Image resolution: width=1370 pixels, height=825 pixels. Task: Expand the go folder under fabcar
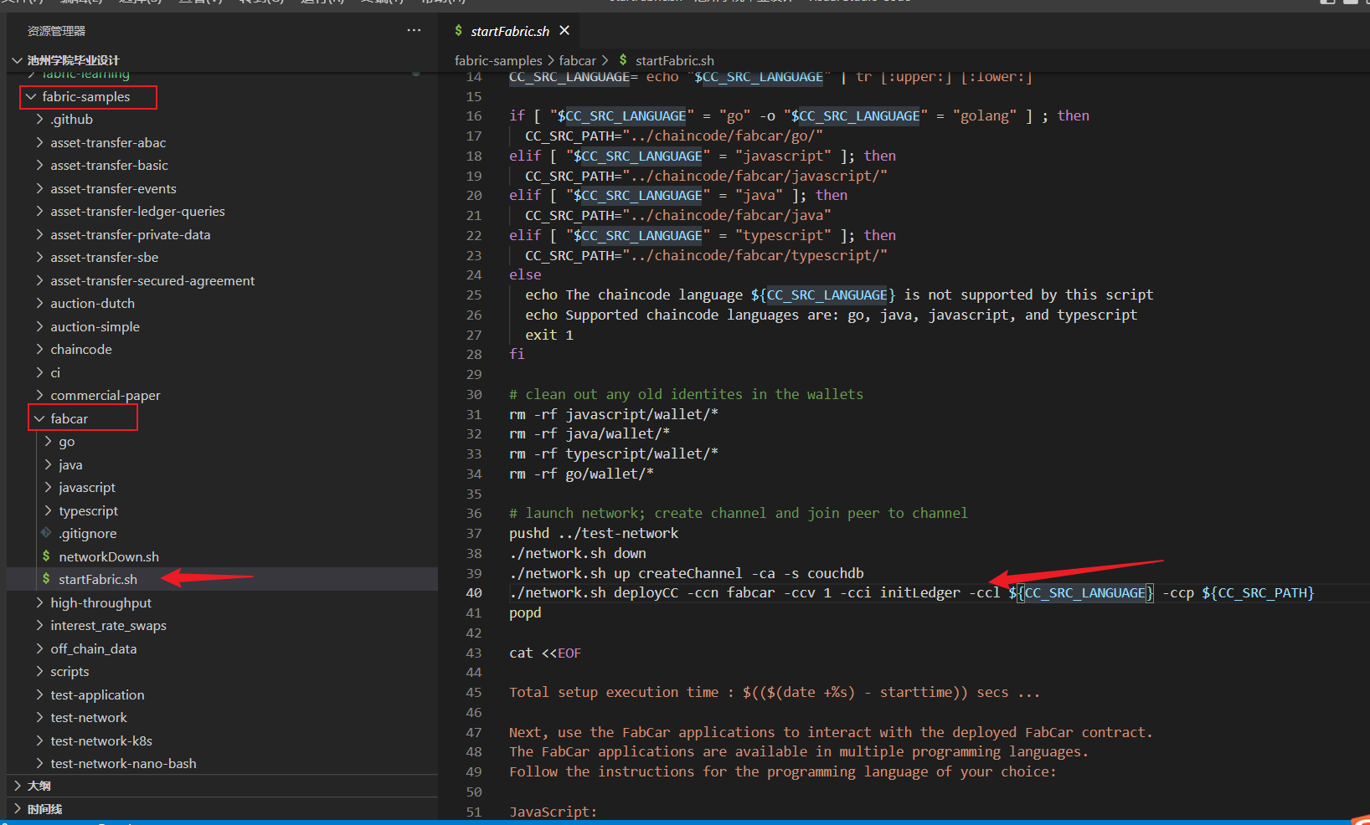48,441
